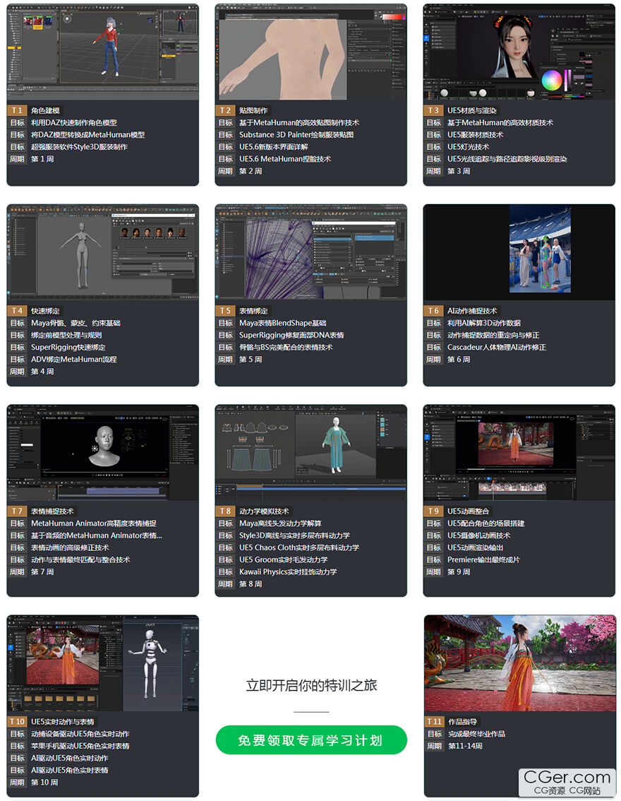Click the text 动捕设备驱动UE5角色实时动作

[x=80, y=734]
